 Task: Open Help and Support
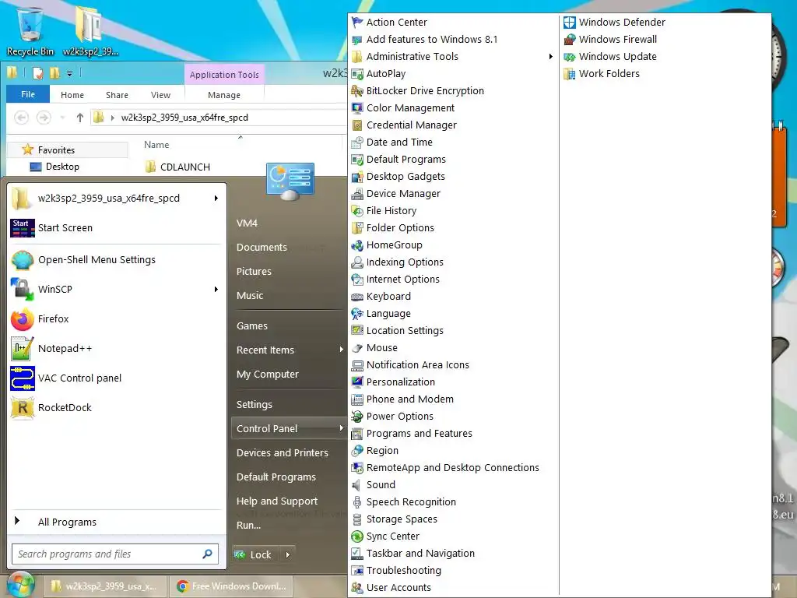(x=277, y=501)
